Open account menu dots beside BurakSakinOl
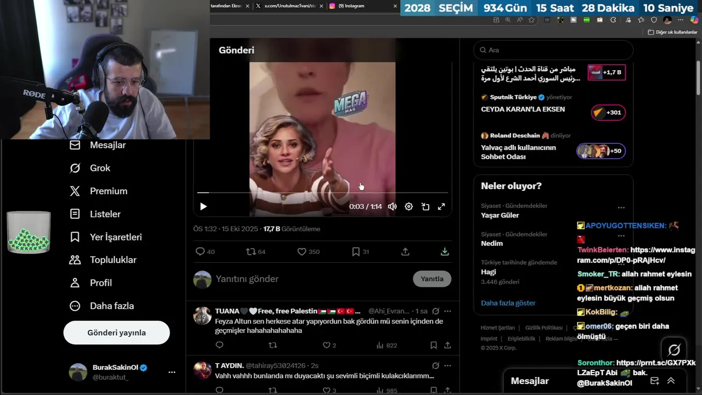Image resolution: width=702 pixels, height=395 pixels. (x=172, y=372)
